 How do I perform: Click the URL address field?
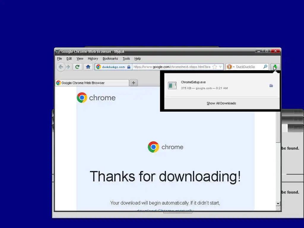pyautogui.click(x=172, y=67)
